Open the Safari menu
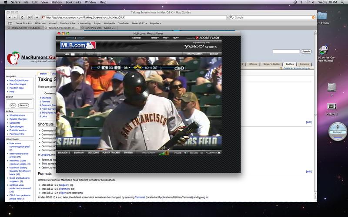 click(15, 2)
